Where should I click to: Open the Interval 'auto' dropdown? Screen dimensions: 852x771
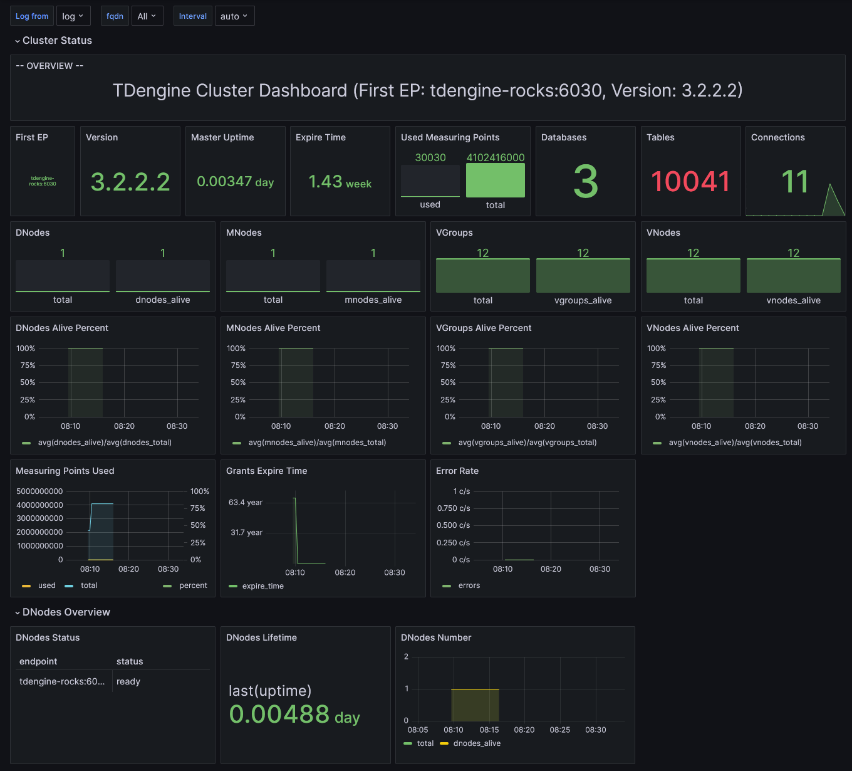tap(234, 16)
